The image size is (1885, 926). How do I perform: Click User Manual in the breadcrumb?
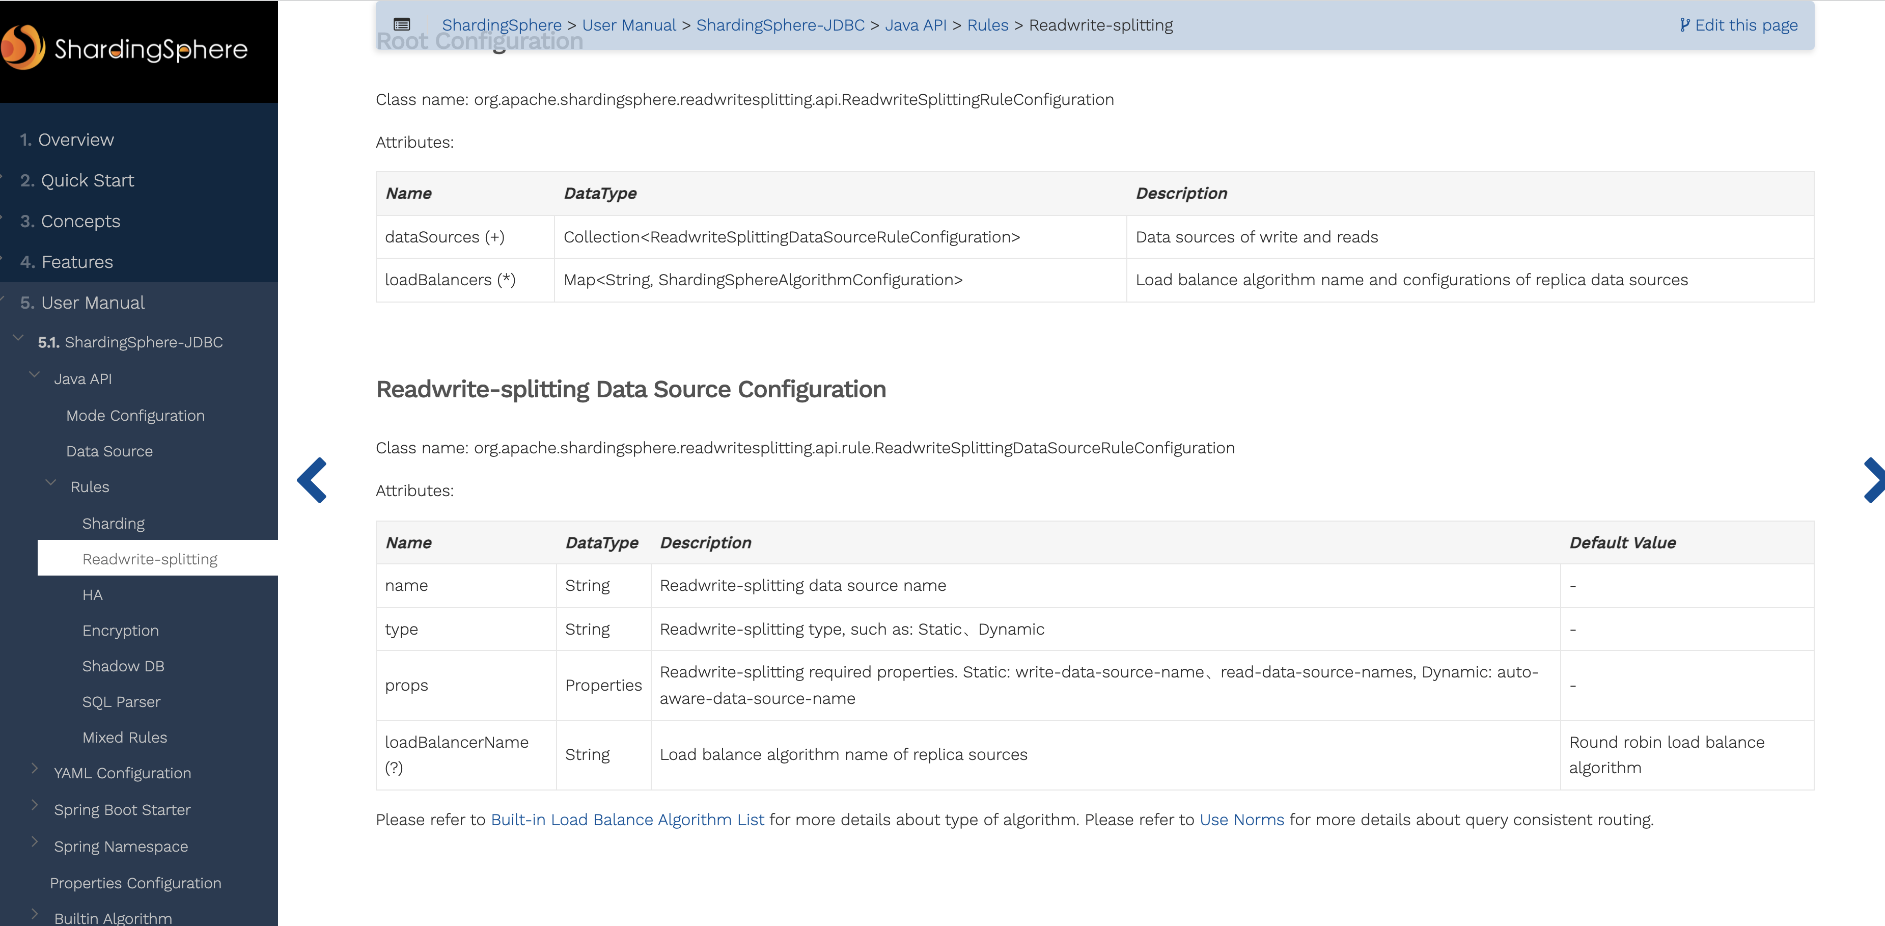coord(628,25)
